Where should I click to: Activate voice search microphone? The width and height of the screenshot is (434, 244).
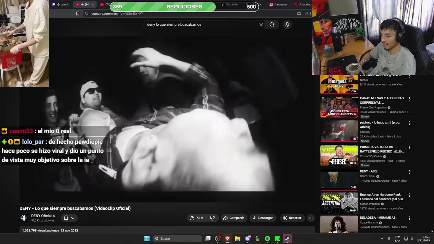[x=287, y=24]
